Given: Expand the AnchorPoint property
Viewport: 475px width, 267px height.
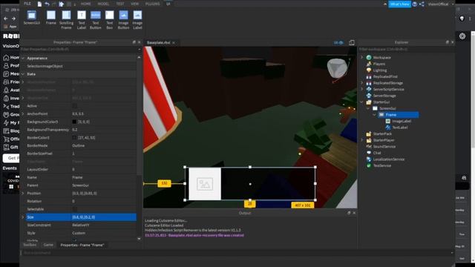Looking at the screenshot, I should [x=23, y=113].
